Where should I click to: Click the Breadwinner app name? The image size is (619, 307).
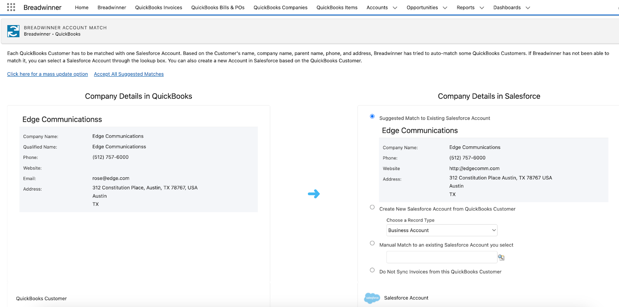tap(43, 7)
